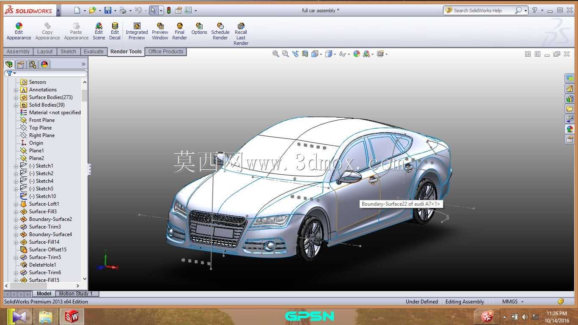Open the Design Library task pane tab
Viewport: 578px width, 325px height.
(x=570, y=99)
